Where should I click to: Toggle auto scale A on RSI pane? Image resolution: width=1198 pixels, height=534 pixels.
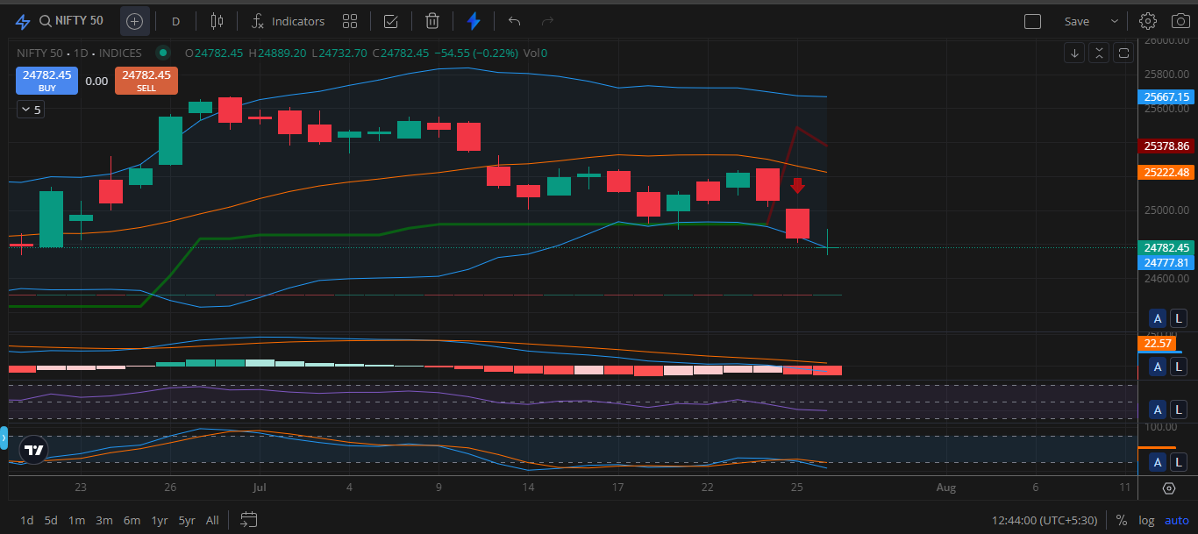pyautogui.click(x=1158, y=409)
